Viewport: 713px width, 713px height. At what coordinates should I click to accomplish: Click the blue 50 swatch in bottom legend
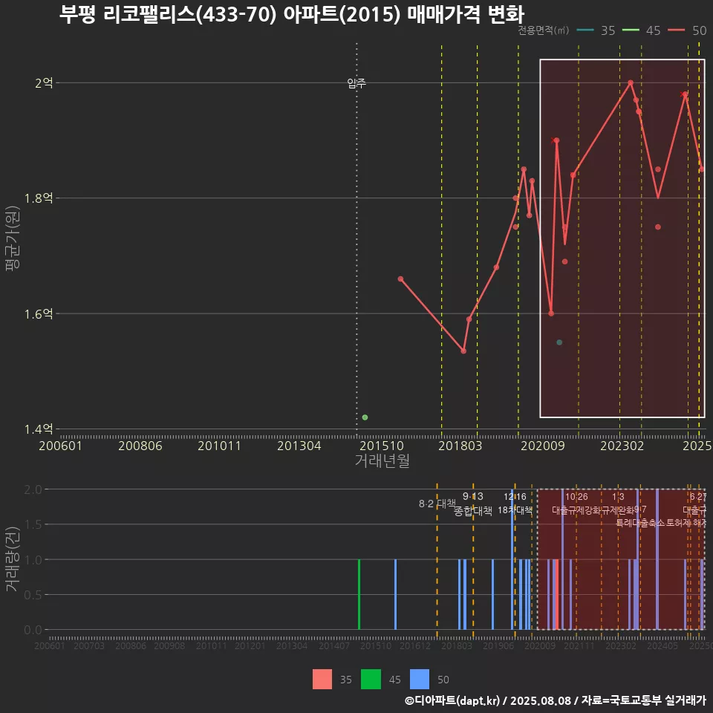(x=419, y=680)
